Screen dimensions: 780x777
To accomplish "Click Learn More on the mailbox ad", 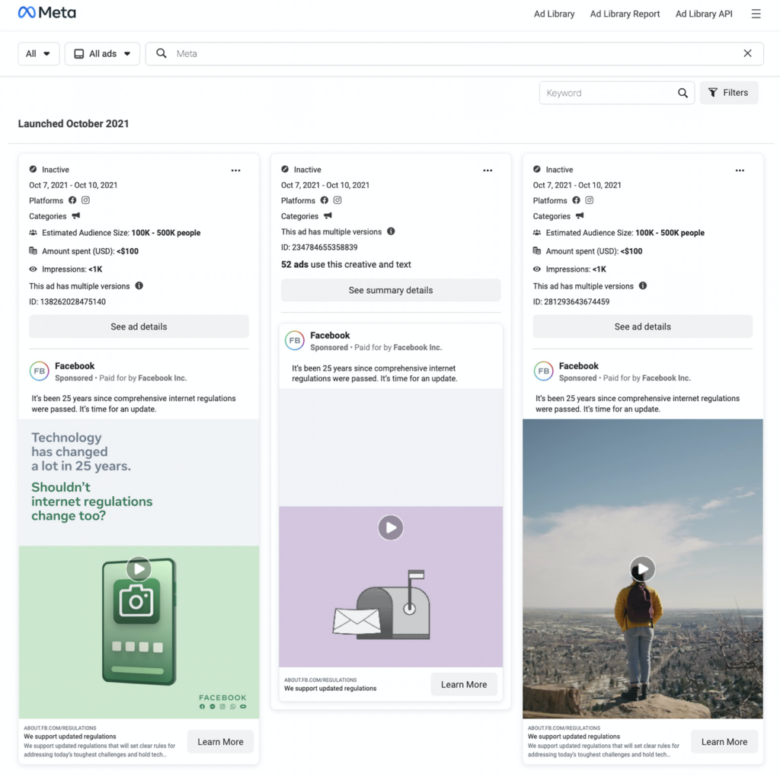I will [x=463, y=684].
